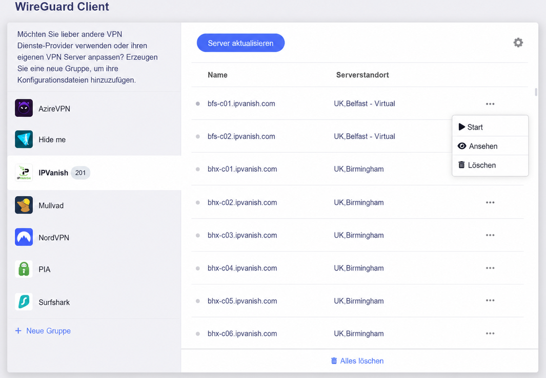Screen dimensions: 546x378
Task: Click UK,Belfast - Virtual location for bfs-c02
Action: click(x=364, y=136)
